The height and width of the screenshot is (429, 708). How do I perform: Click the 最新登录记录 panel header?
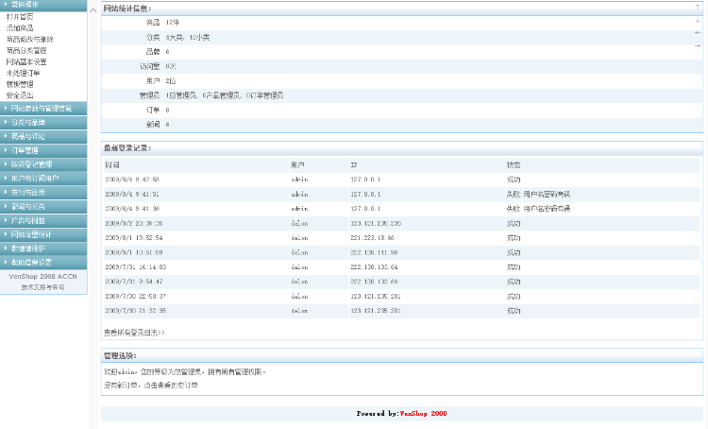(x=402, y=148)
